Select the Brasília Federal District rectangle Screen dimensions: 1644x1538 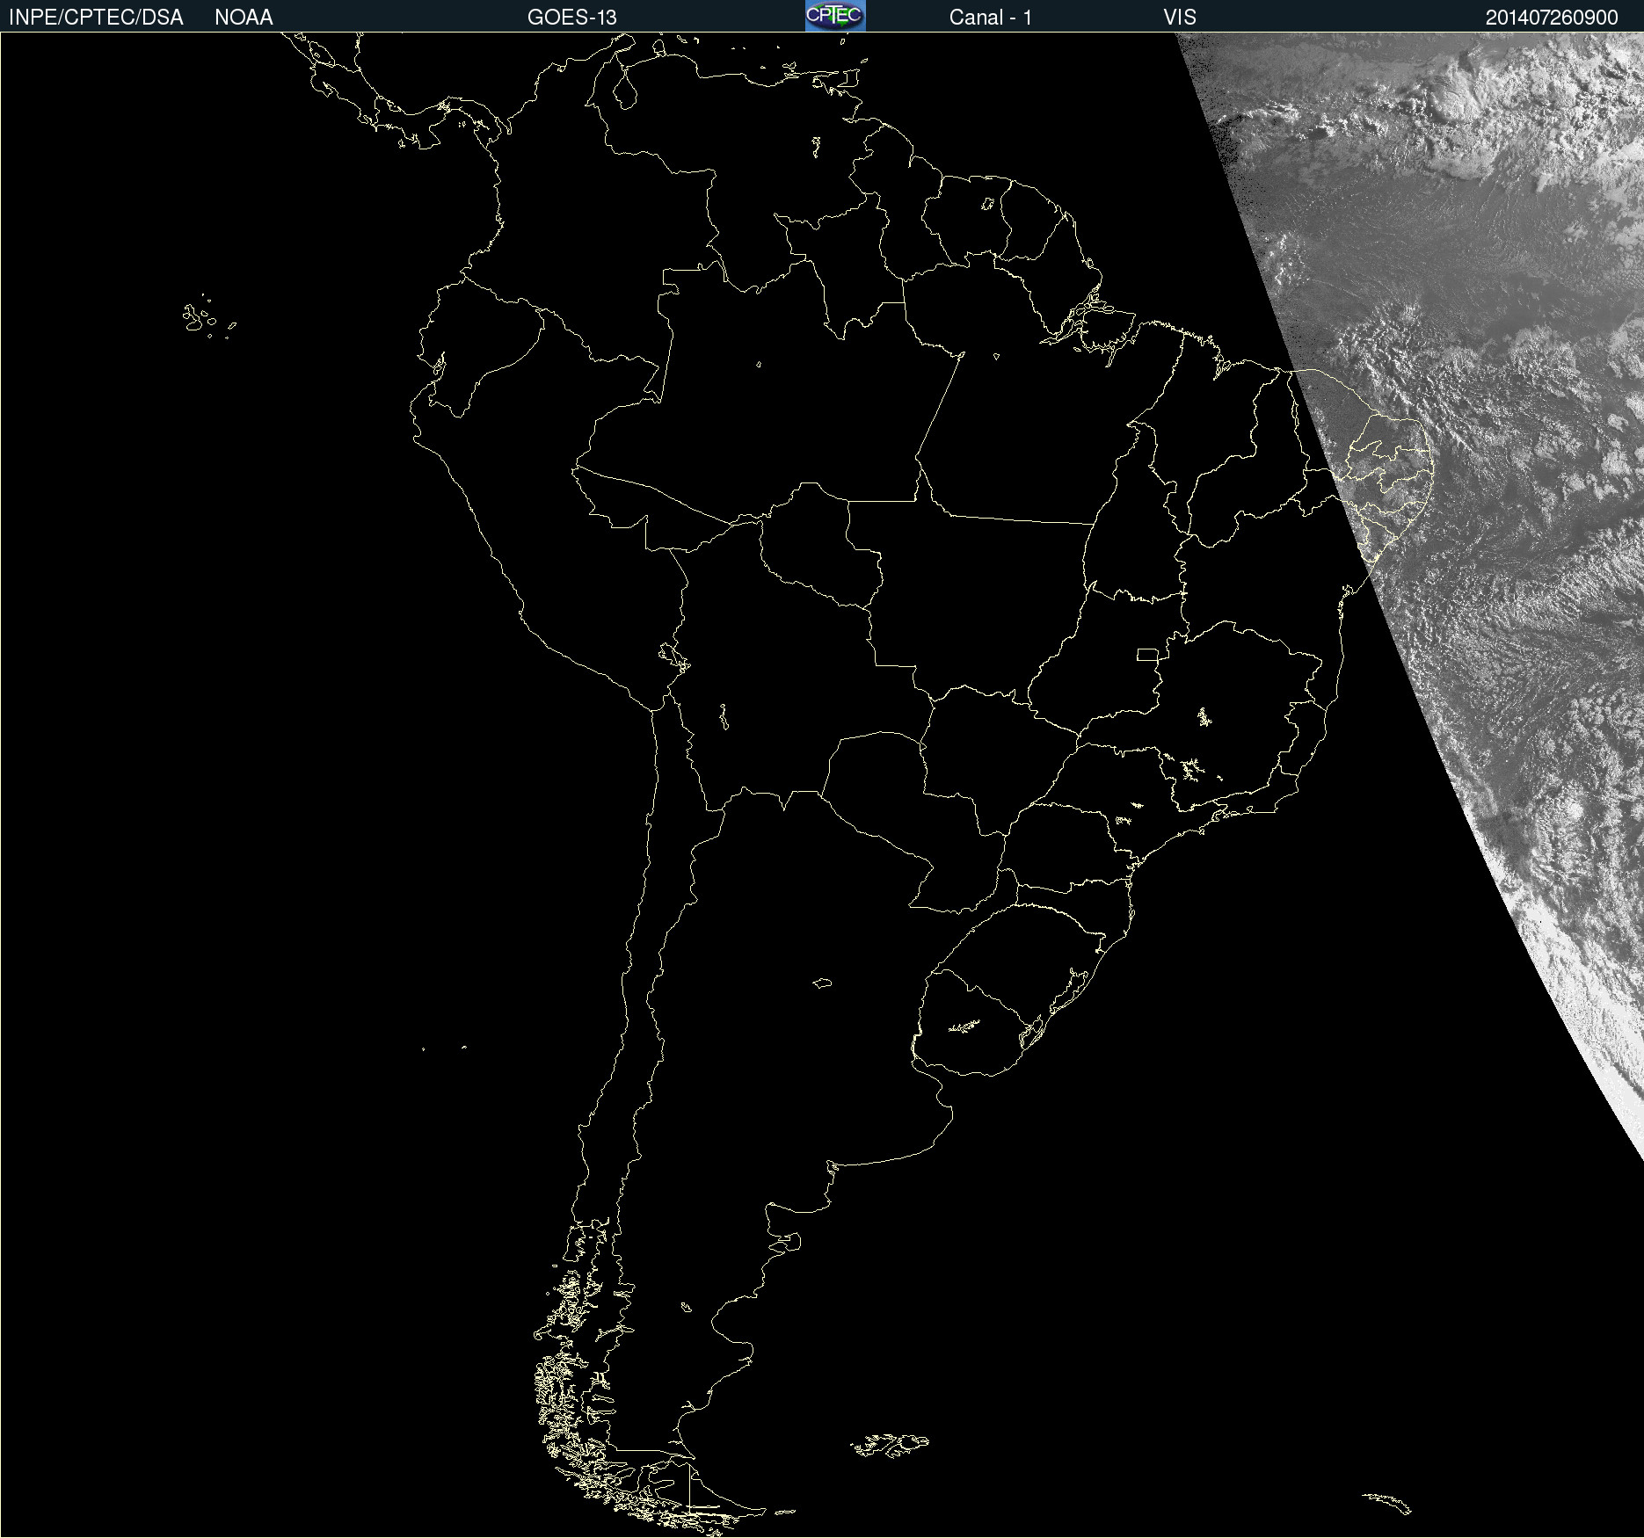coord(1147,654)
